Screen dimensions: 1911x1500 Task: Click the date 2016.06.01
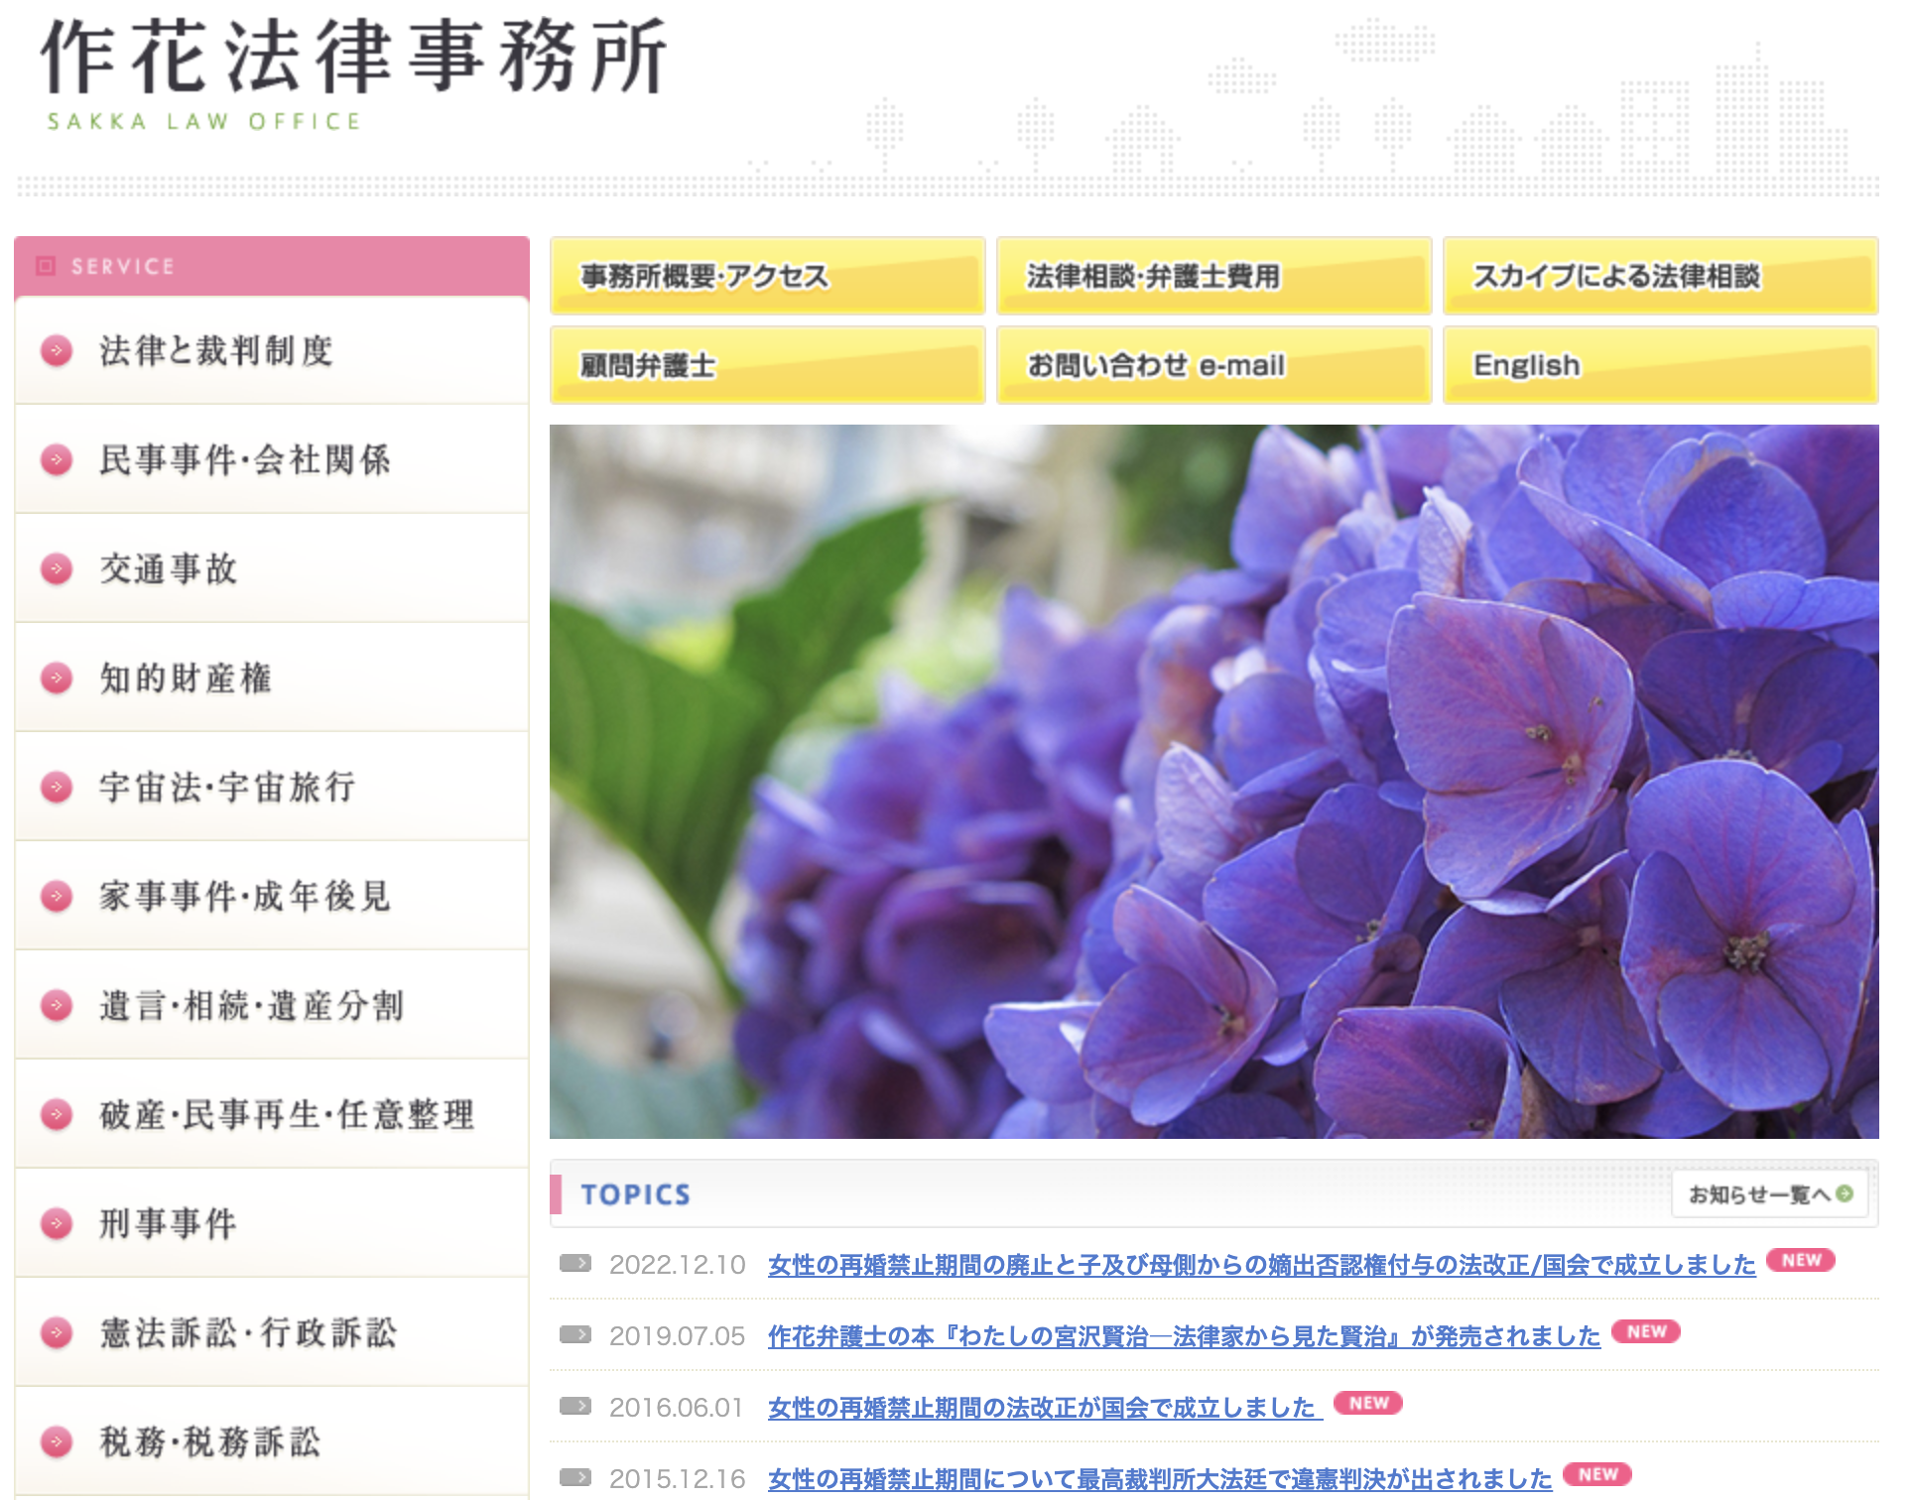click(x=677, y=1408)
